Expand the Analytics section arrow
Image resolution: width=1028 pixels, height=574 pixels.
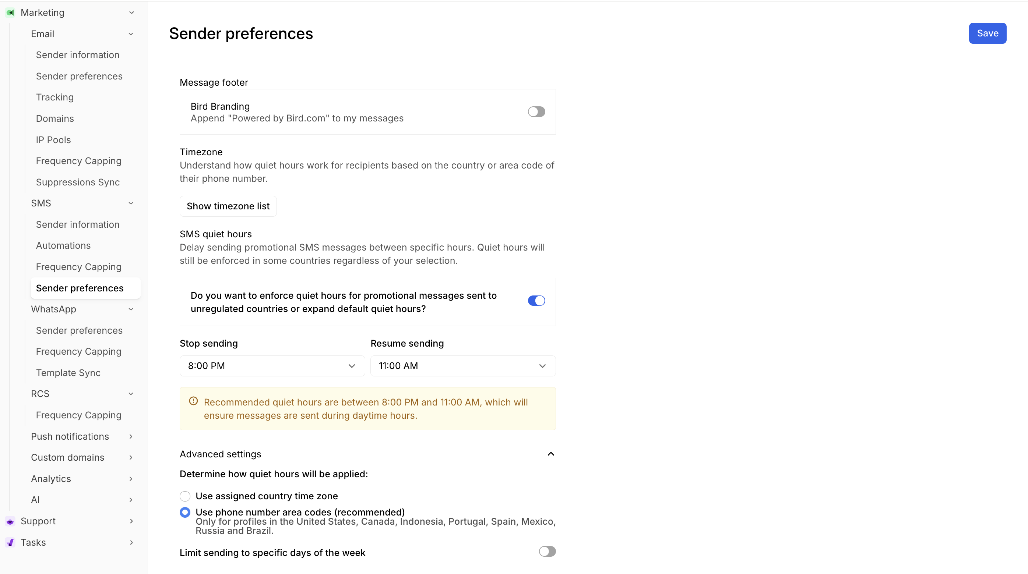[131, 479]
